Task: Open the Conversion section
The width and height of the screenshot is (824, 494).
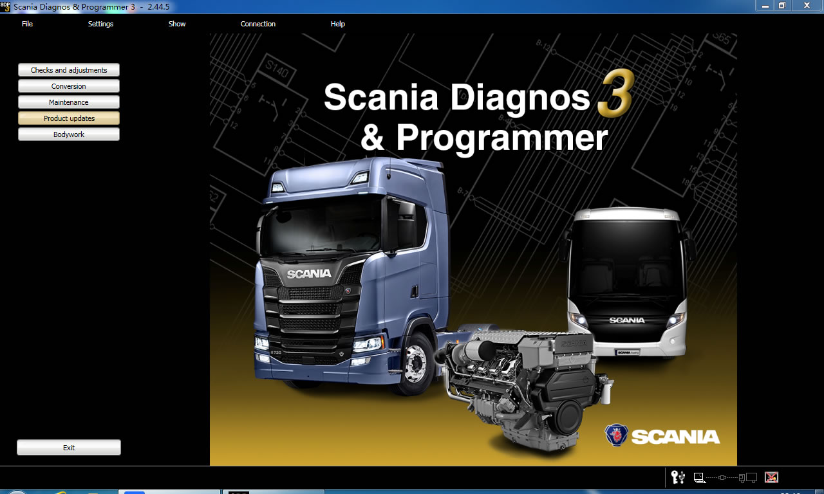Action: 68,86
